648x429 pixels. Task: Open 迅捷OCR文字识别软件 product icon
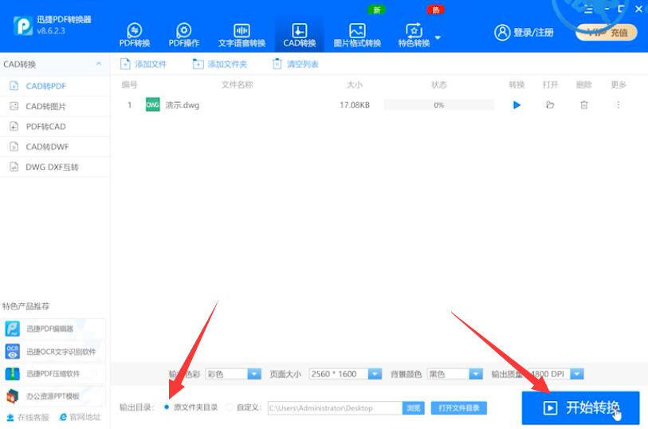point(13,352)
